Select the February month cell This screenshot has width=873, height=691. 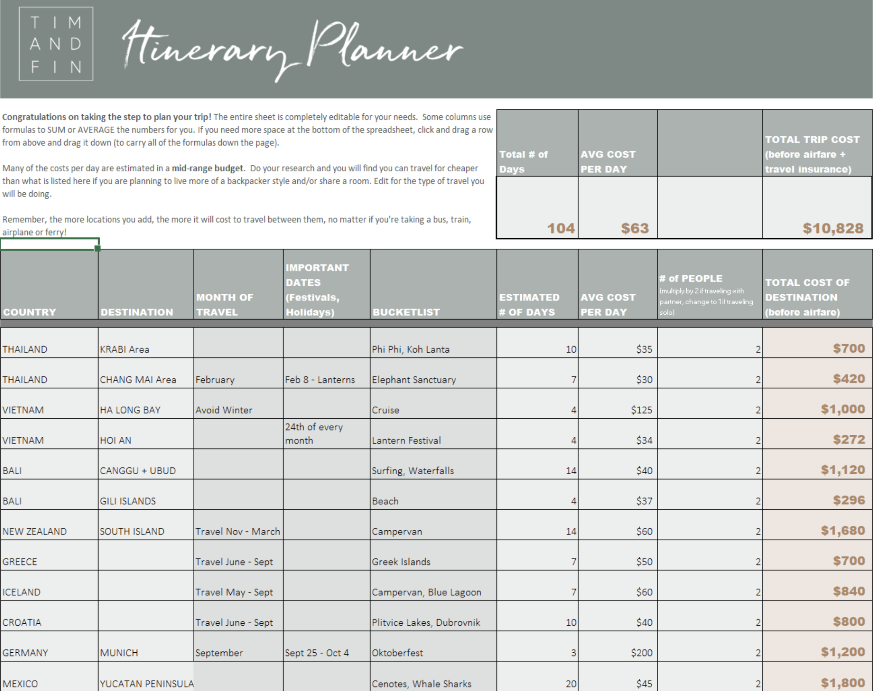pyautogui.click(x=238, y=373)
